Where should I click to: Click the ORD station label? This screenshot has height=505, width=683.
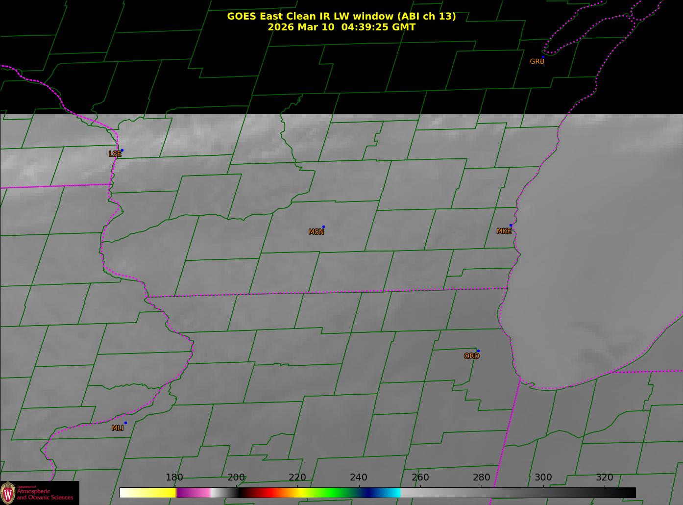[x=471, y=356]
